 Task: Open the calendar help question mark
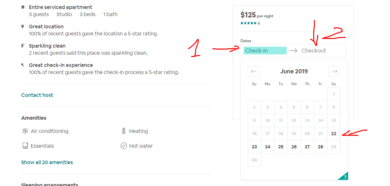click(x=345, y=177)
